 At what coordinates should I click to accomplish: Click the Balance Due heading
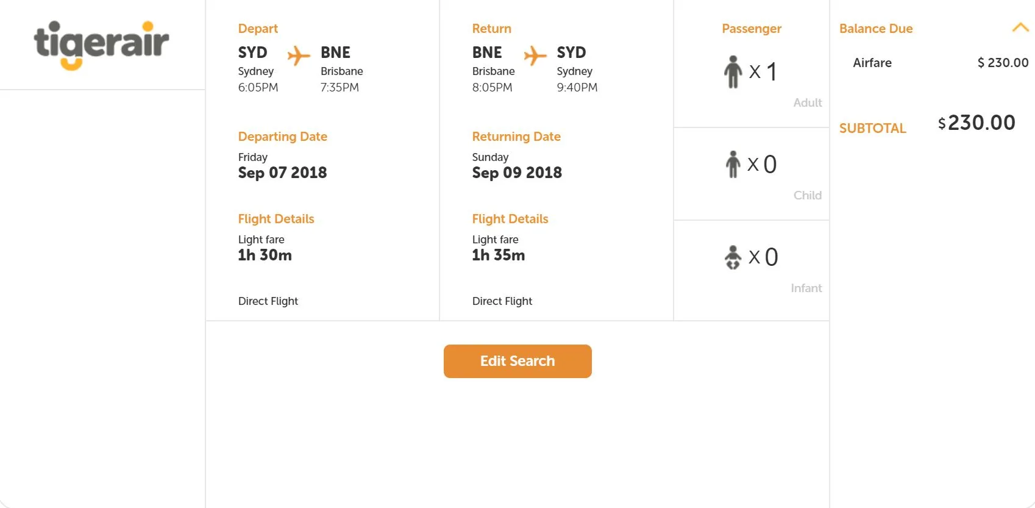point(875,29)
